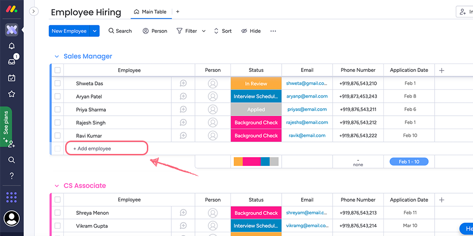Collapse the Sales Manager group
The image size is (473, 236).
pyautogui.click(x=57, y=56)
